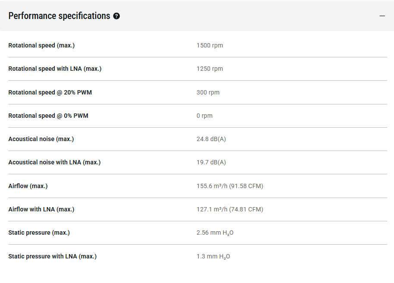The width and height of the screenshot is (394, 283).
Task: Select Acoustical noise with LNA (max.) label
Action: pyautogui.click(x=54, y=163)
